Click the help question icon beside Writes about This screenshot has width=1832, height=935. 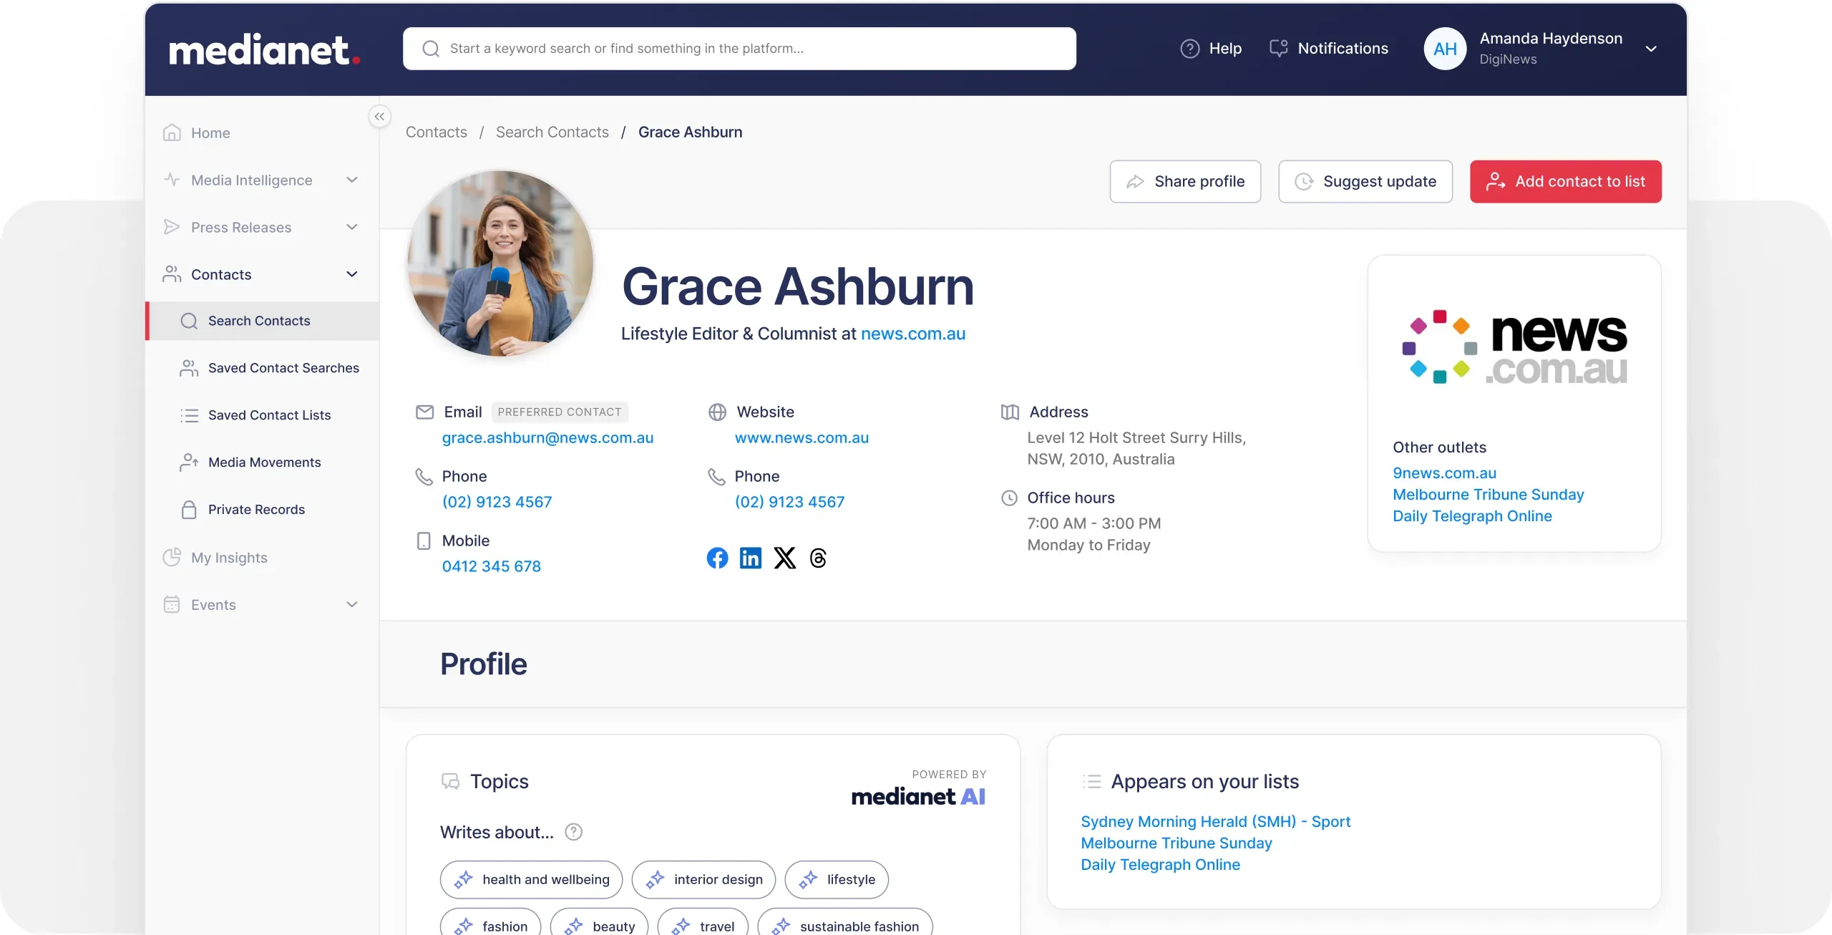[573, 832]
